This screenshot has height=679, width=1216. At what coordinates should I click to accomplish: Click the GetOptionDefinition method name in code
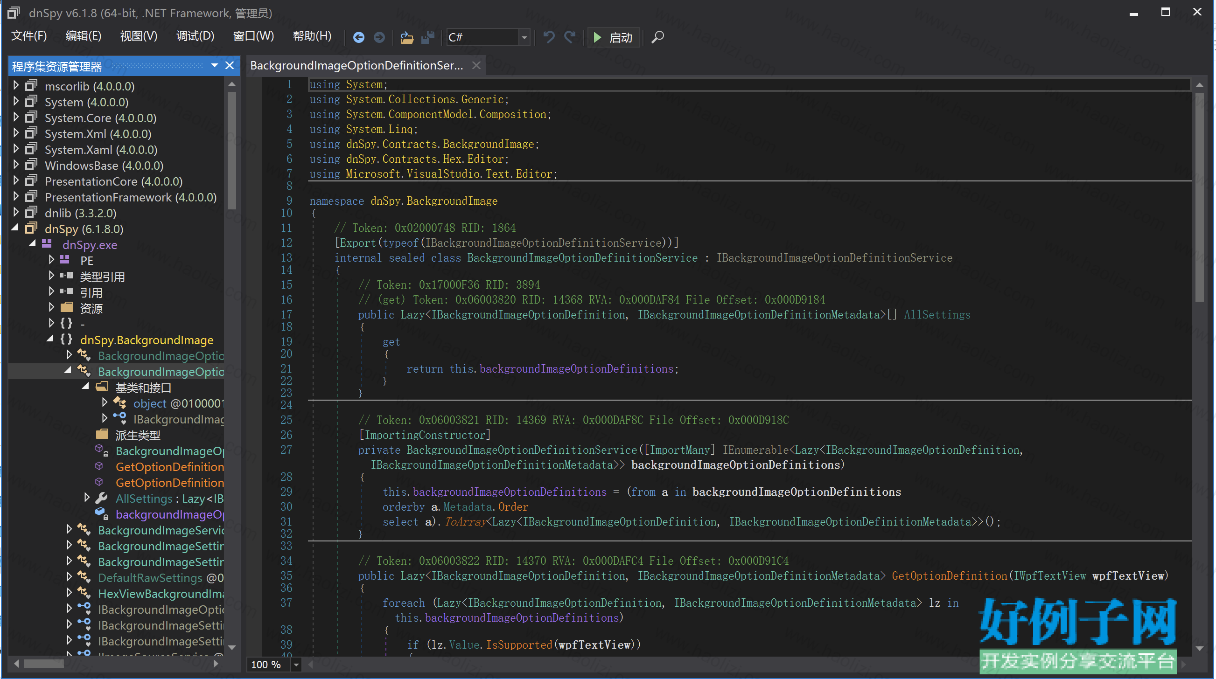[x=949, y=576]
